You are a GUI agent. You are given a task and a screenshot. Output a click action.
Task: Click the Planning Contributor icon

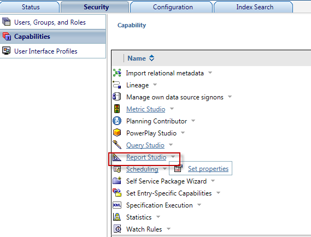[117, 121]
